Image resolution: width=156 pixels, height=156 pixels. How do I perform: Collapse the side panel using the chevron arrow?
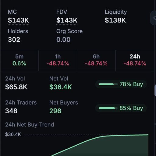pos(154,18)
